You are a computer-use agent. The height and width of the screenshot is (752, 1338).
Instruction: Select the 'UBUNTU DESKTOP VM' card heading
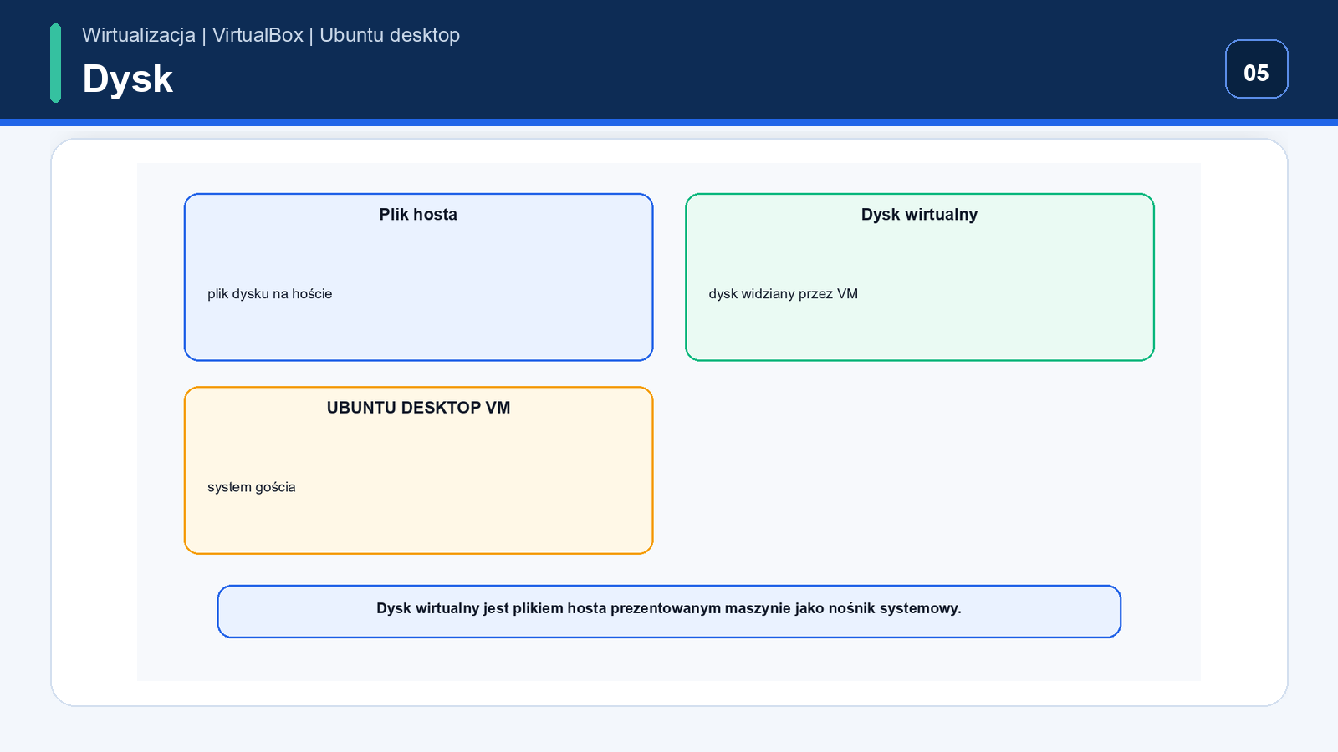pos(418,408)
